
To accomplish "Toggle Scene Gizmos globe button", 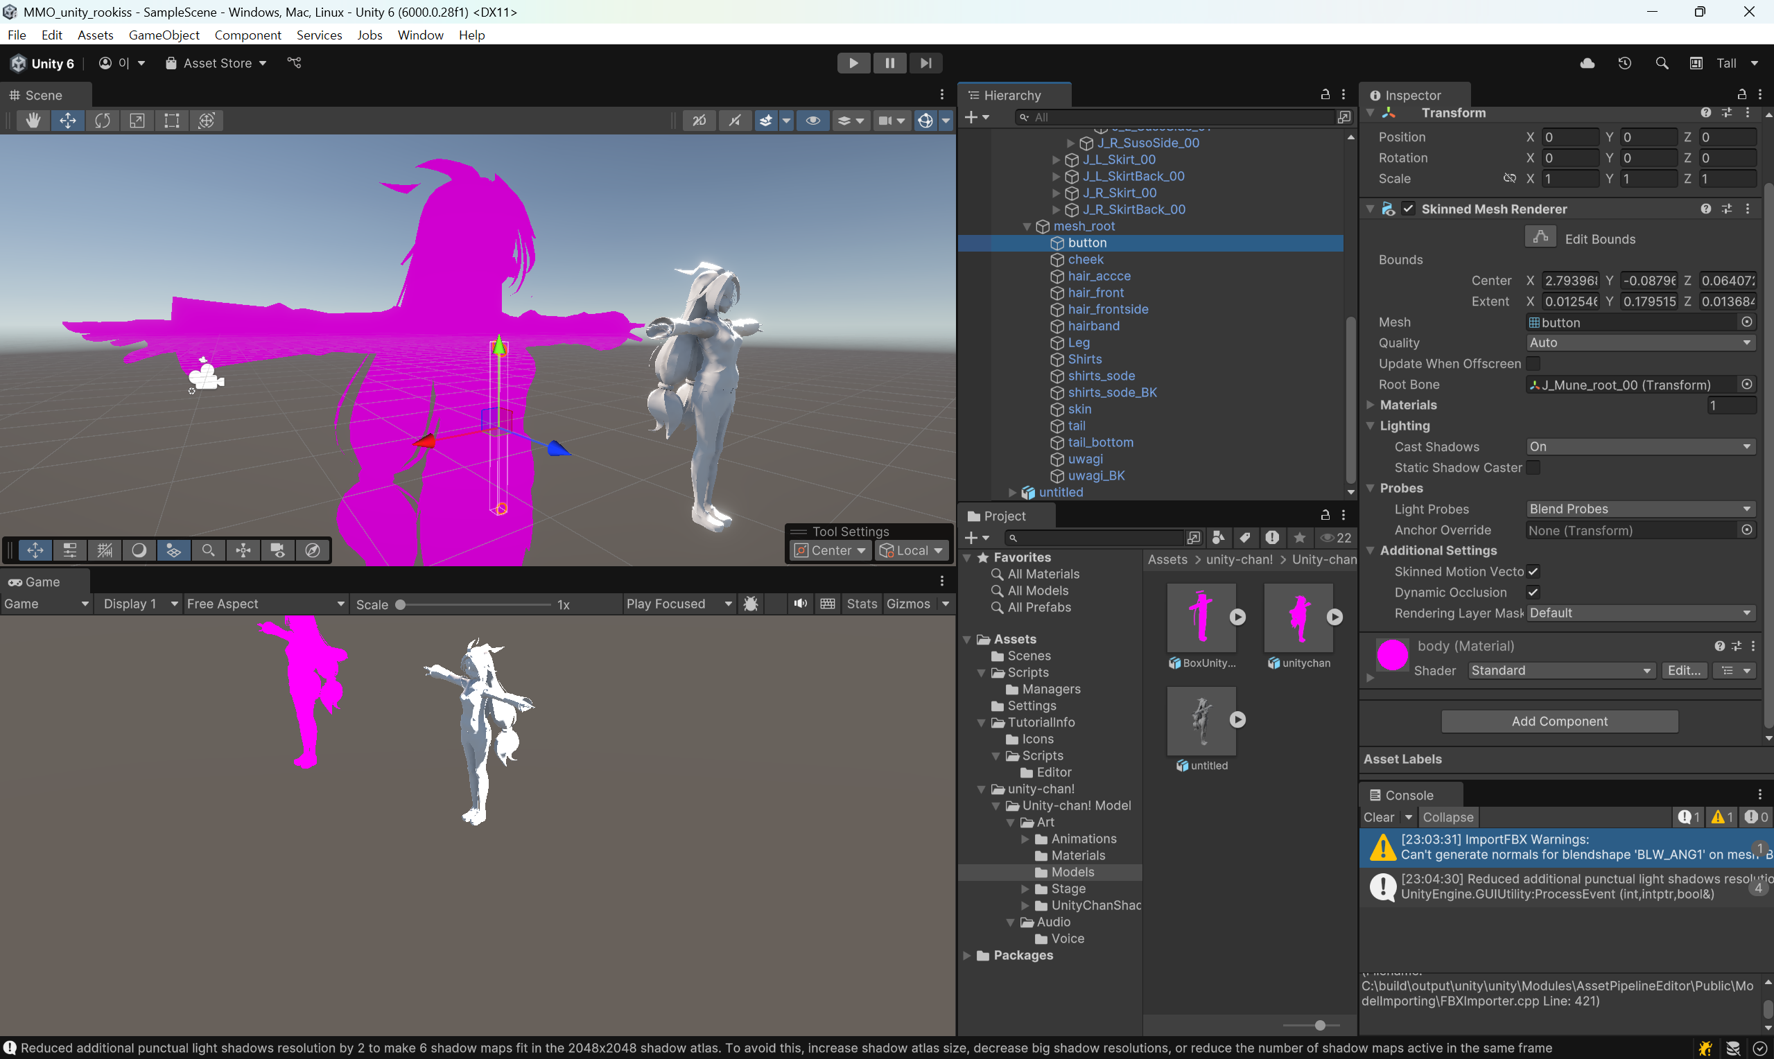I will tap(925, 121).
